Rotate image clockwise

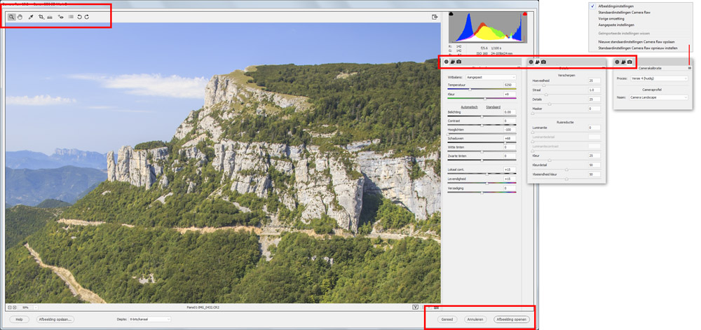87,17
